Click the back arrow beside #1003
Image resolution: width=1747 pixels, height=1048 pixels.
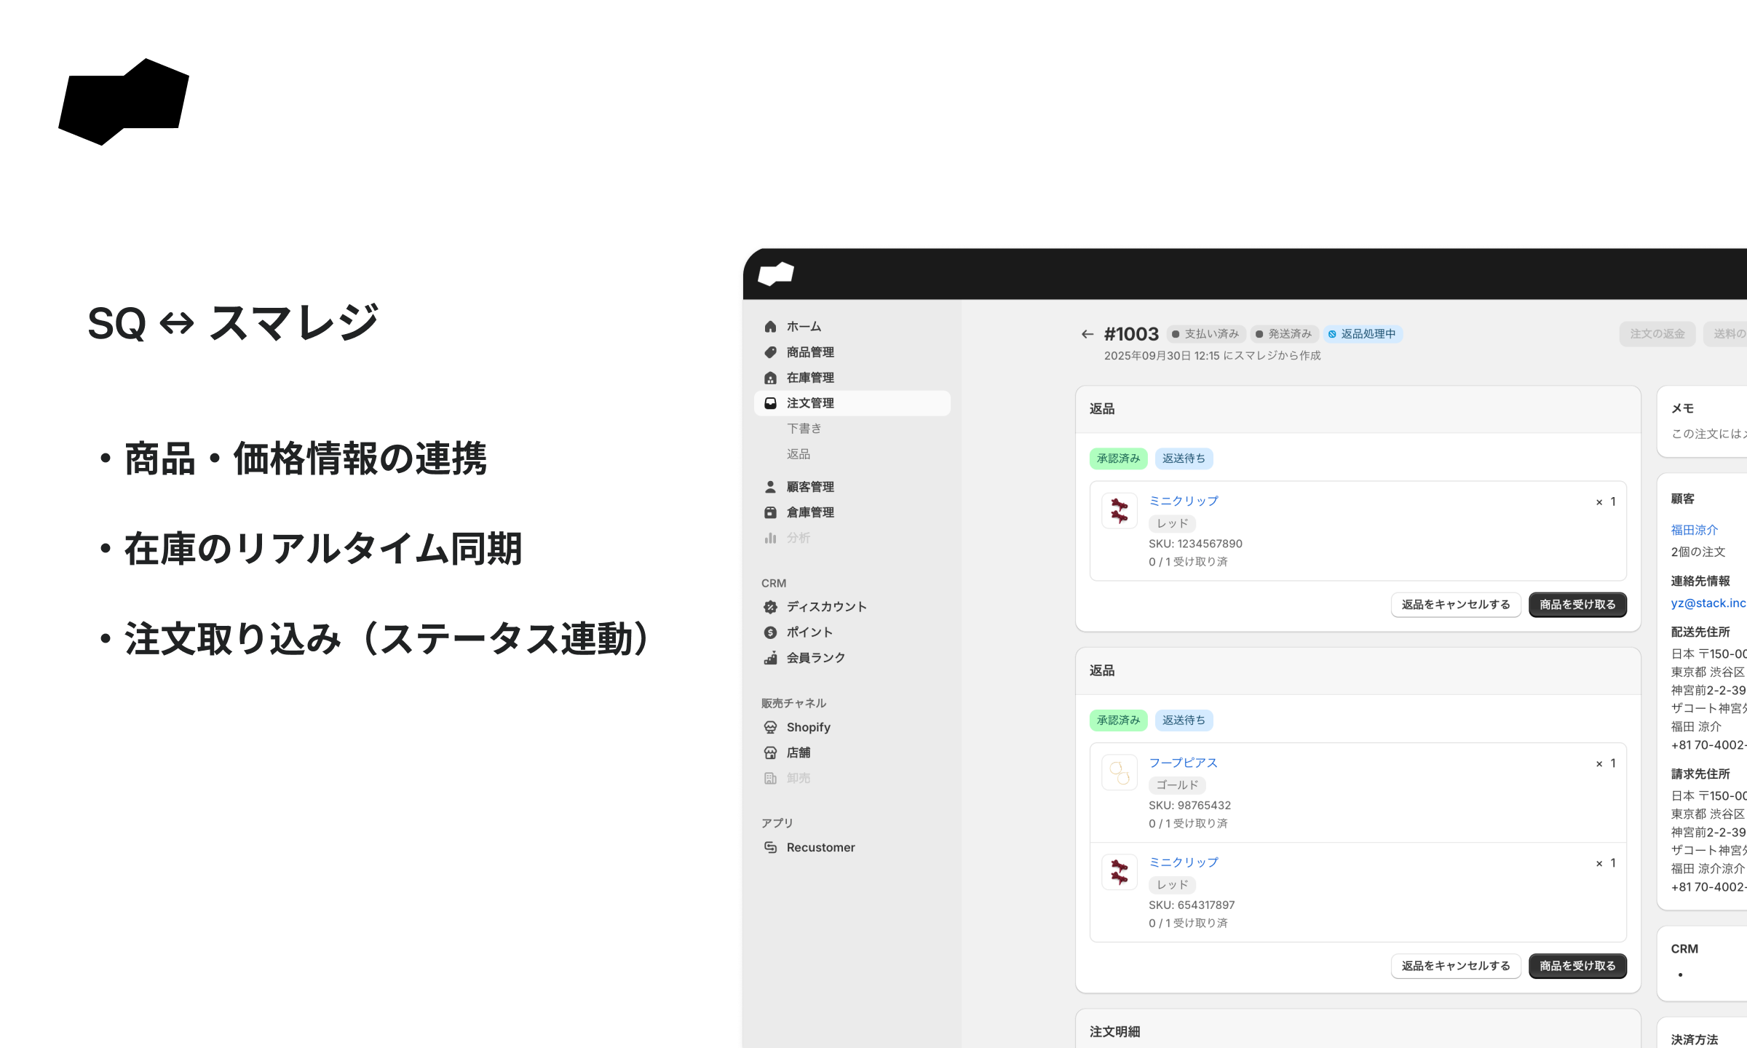pyautogui.click(x=1087, y=334)
